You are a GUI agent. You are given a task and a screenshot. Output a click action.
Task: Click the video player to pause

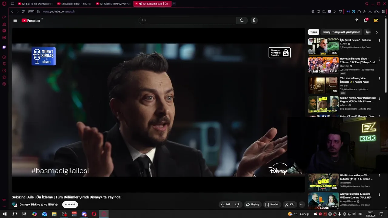point(158,110)
